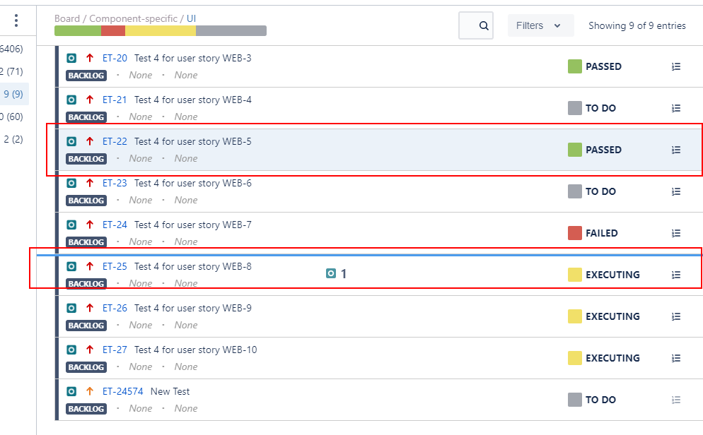Viewport: 703px width, 435px height.
Task: Open TO DO status for ET-23
Action: pyautogui.click(x=592, y=191)
